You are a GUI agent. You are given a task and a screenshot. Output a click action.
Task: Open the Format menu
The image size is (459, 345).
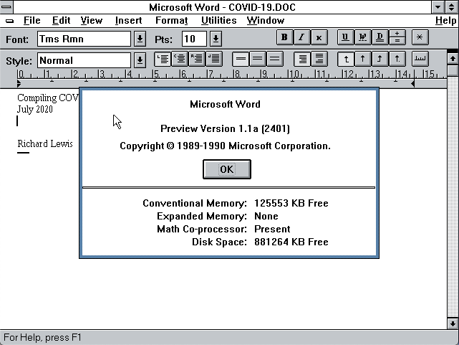tap(172, 21)
